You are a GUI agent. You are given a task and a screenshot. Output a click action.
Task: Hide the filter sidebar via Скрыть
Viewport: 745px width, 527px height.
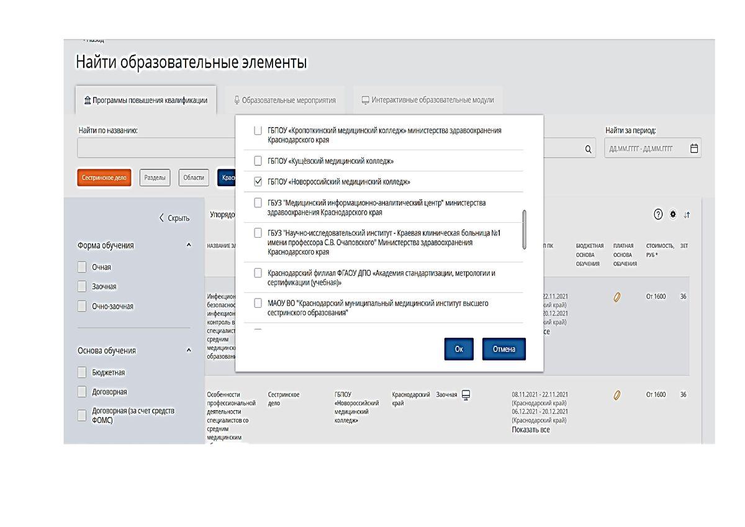(174, 218)
